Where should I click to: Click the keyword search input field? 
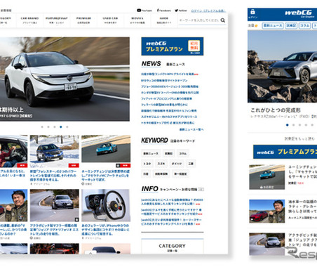[199, 20]
